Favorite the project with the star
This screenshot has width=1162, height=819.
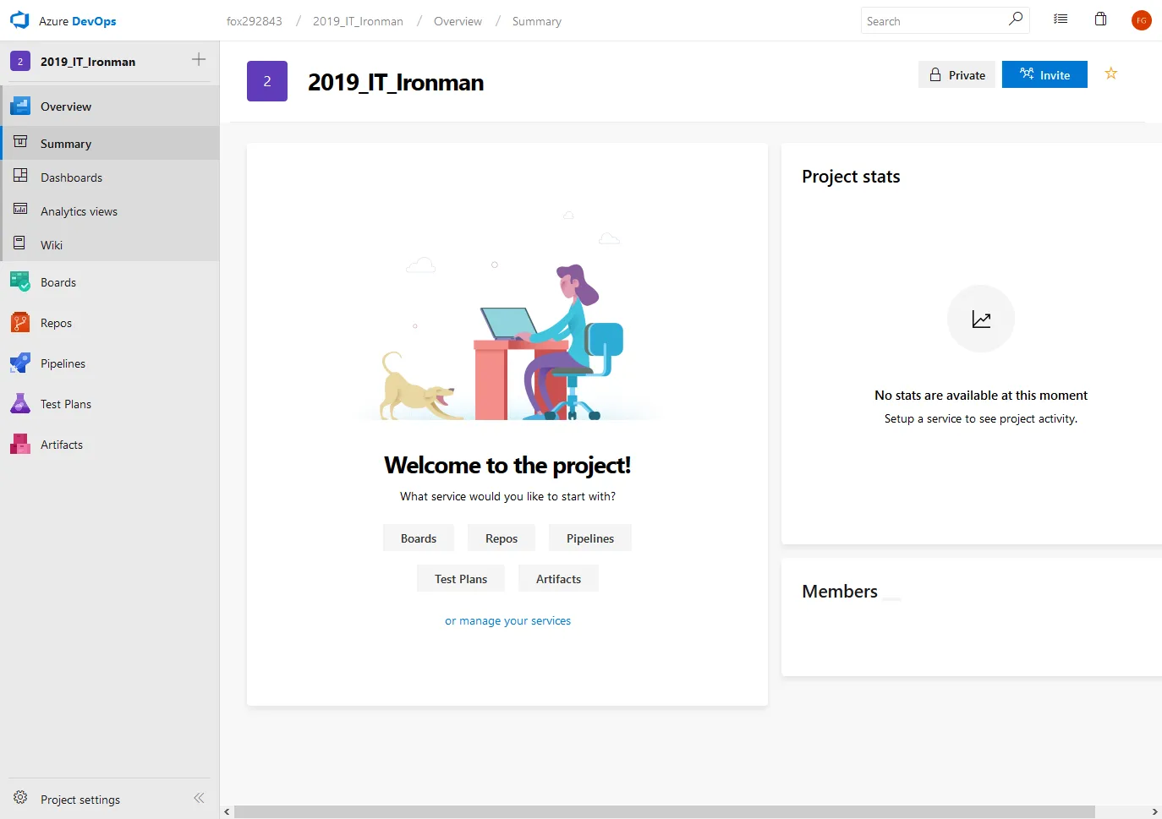(1111, 74)
